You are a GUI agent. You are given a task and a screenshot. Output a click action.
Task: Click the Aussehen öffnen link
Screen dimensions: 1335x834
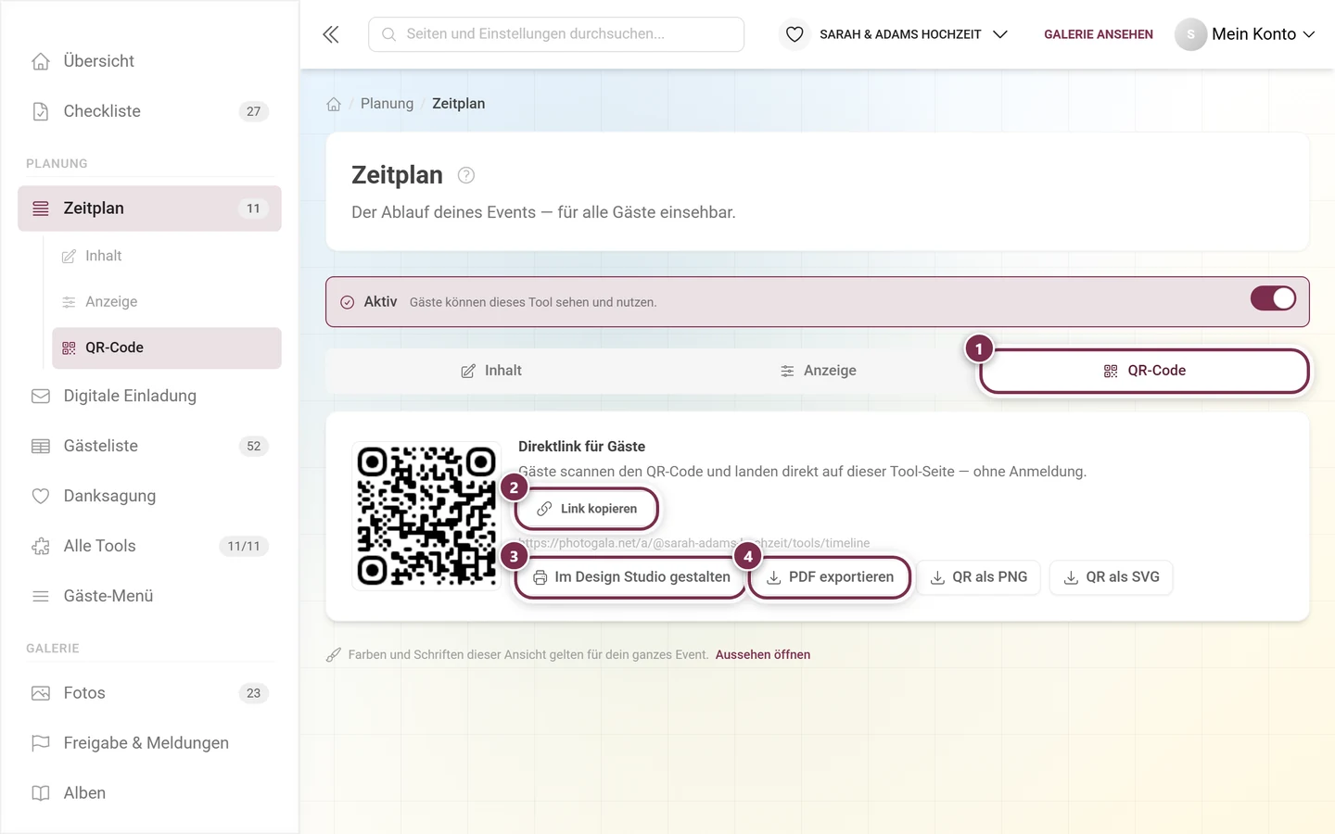click(763, 655)
